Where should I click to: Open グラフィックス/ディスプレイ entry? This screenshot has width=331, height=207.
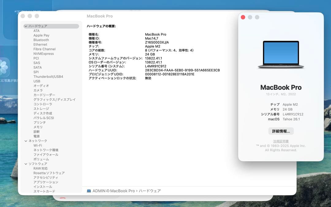55,100
